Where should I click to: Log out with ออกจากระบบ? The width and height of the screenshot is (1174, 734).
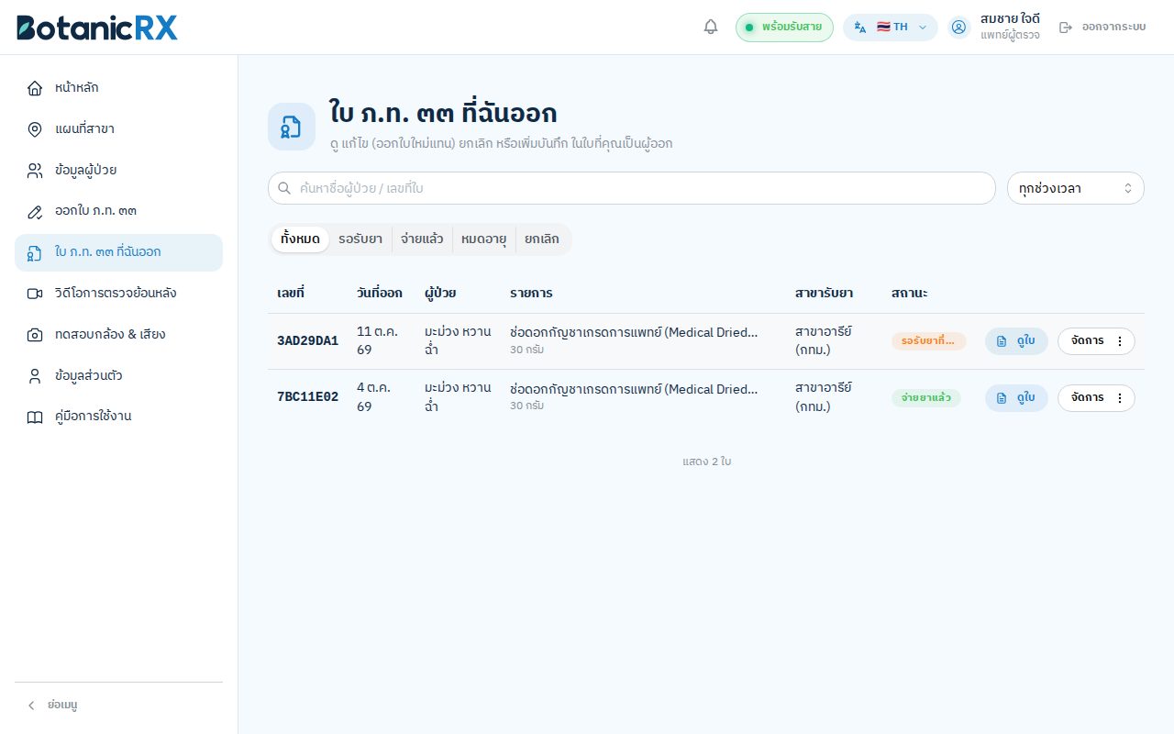(1102, 28)
